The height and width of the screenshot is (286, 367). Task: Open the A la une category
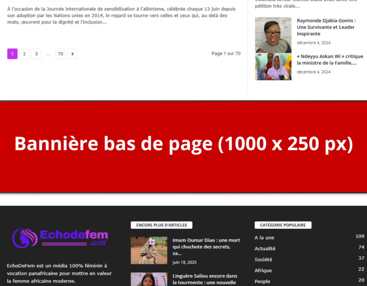coord(264,238)
